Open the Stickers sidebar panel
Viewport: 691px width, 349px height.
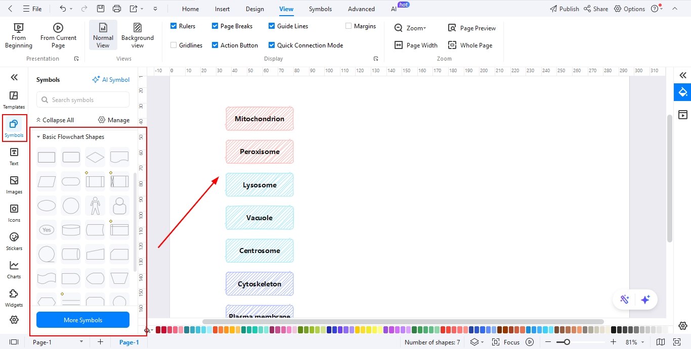pyautogui.click(x=14, y=241)
